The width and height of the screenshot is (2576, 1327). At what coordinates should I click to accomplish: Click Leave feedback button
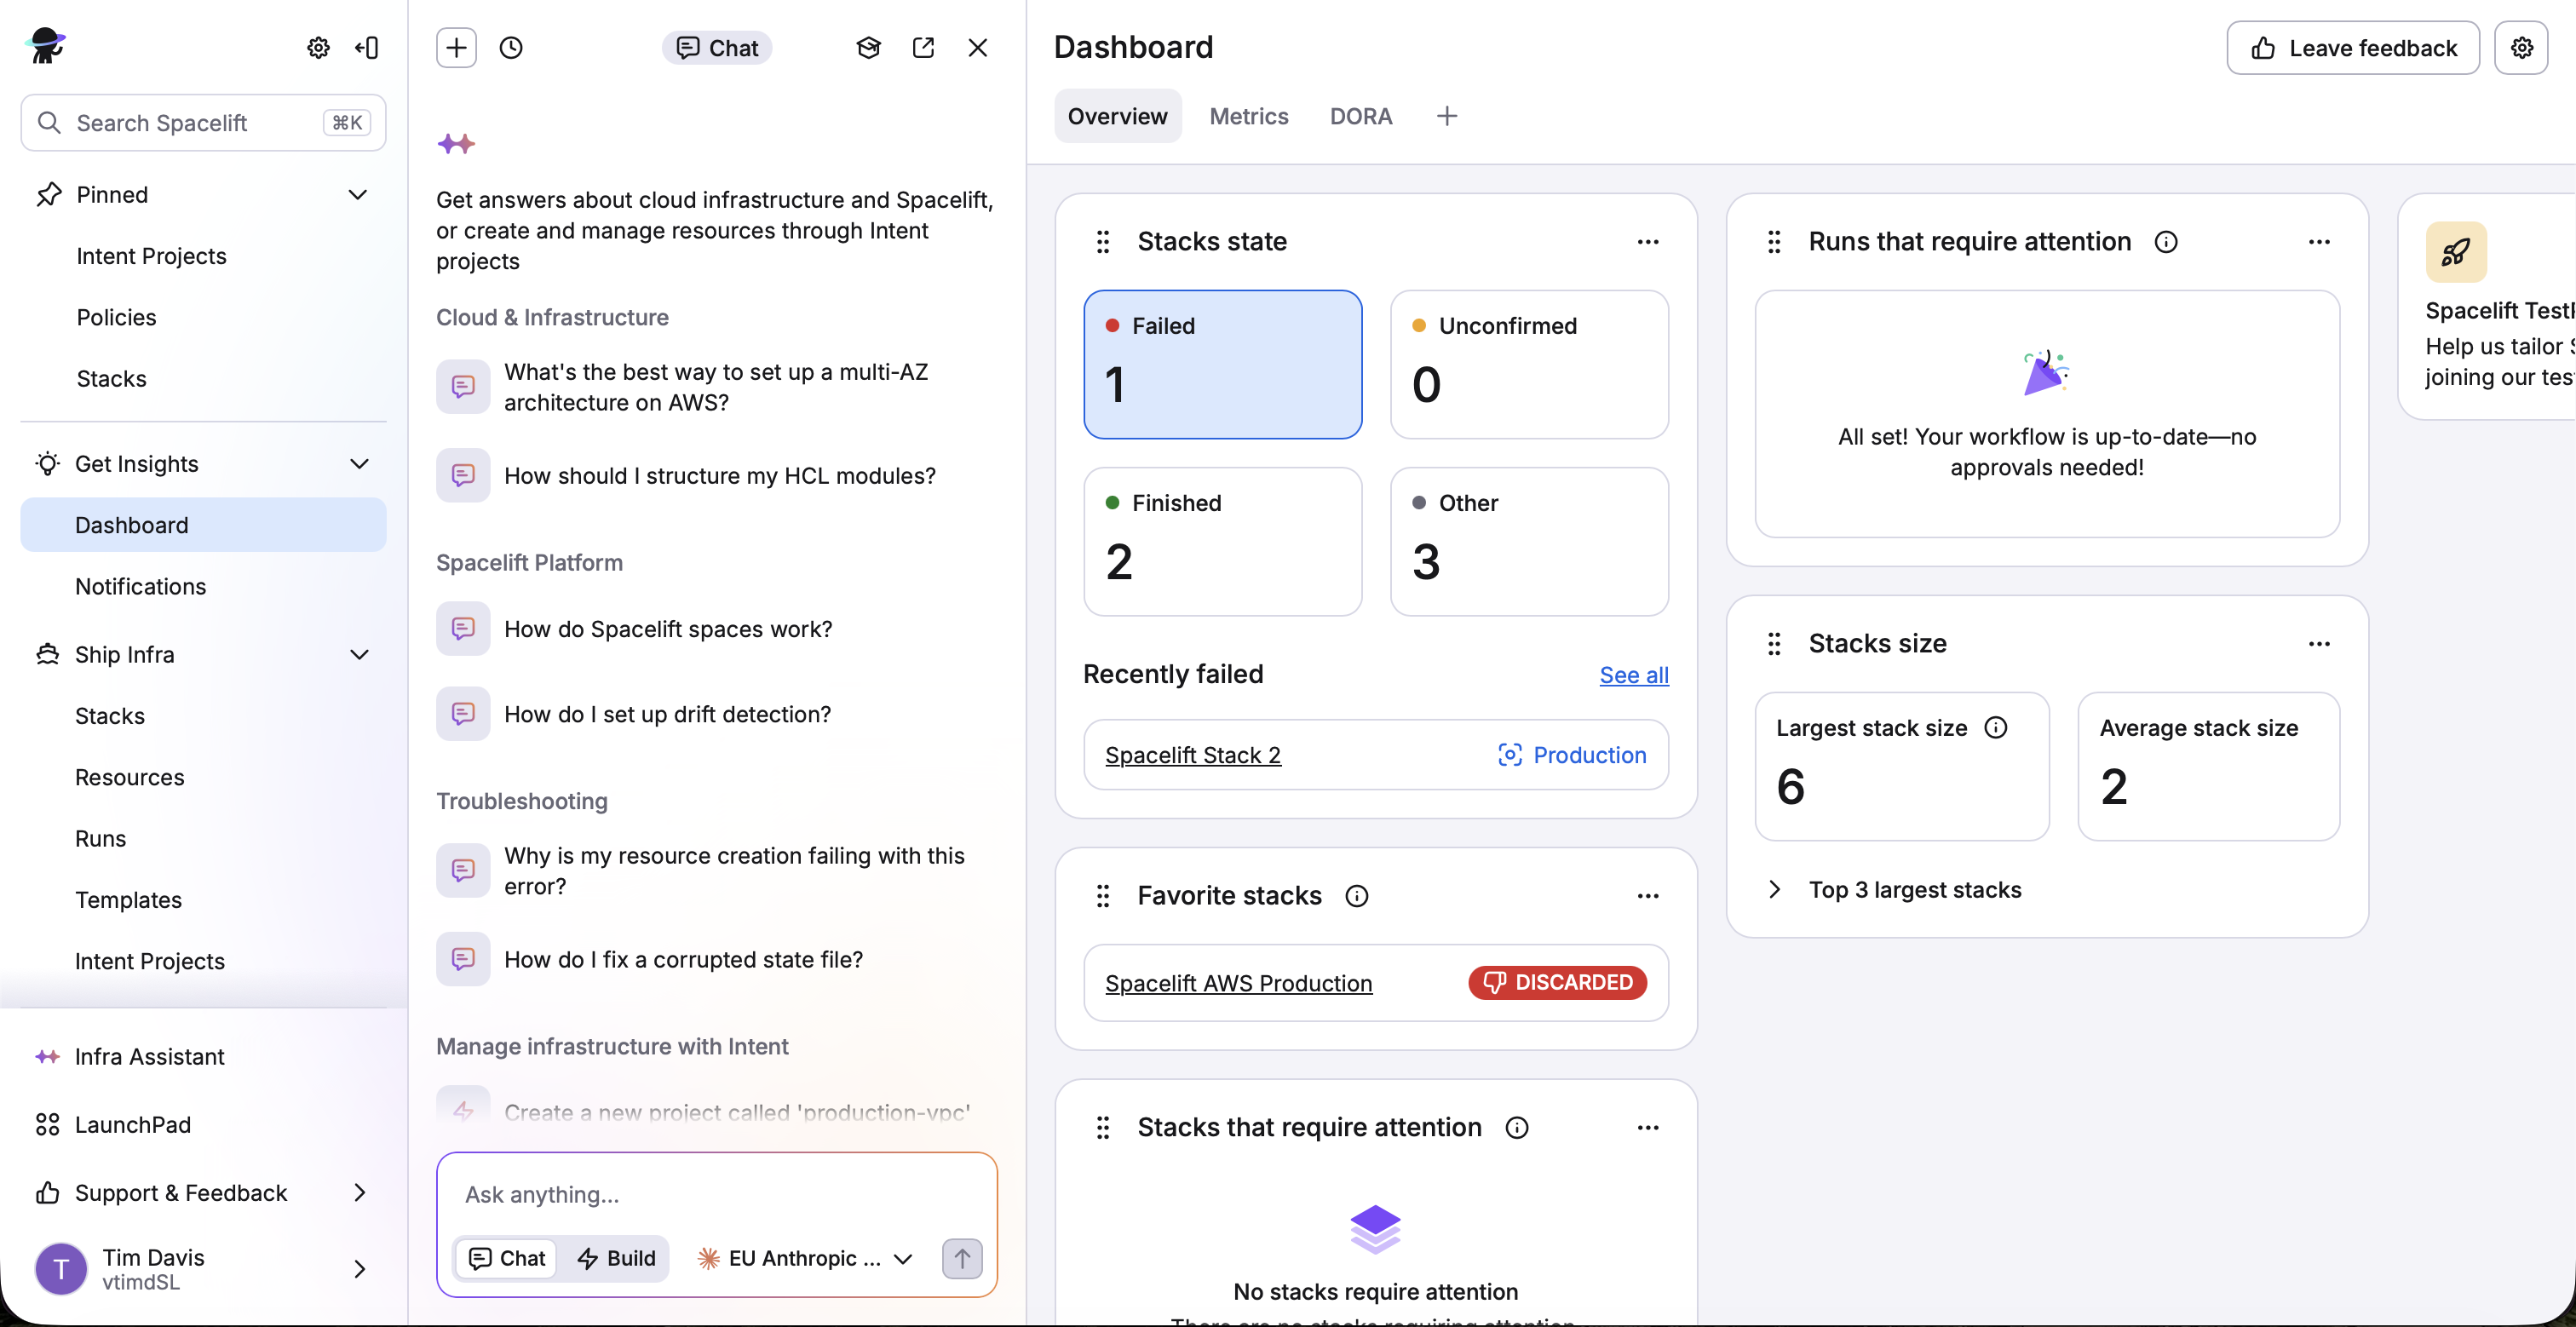point(2352,48)
